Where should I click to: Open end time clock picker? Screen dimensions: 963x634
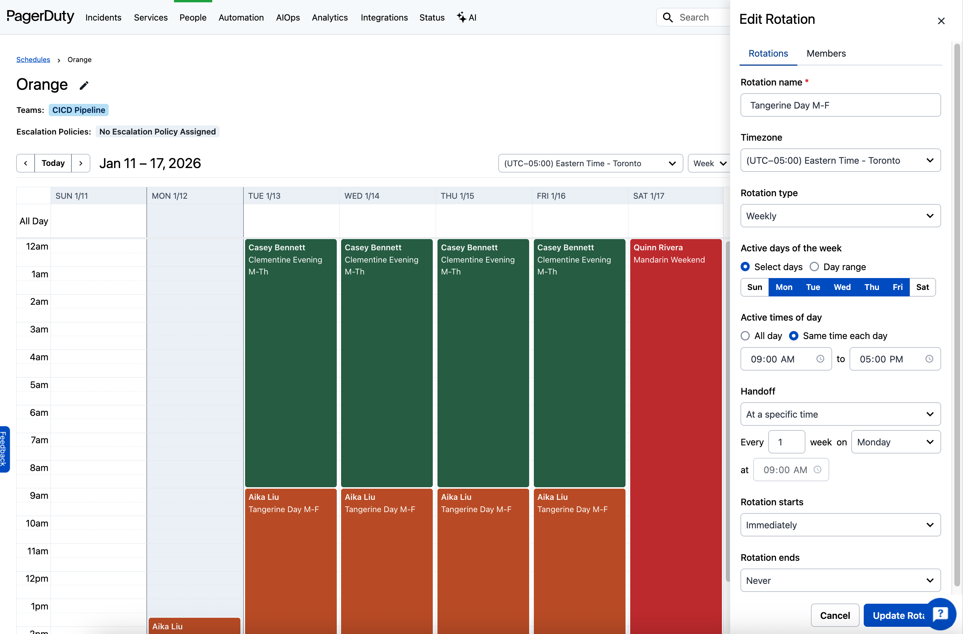point(929,359)
